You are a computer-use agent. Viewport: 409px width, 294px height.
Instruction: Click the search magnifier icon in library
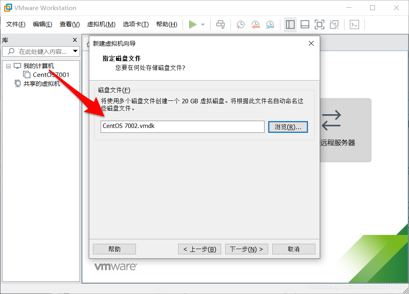(11, 51)
